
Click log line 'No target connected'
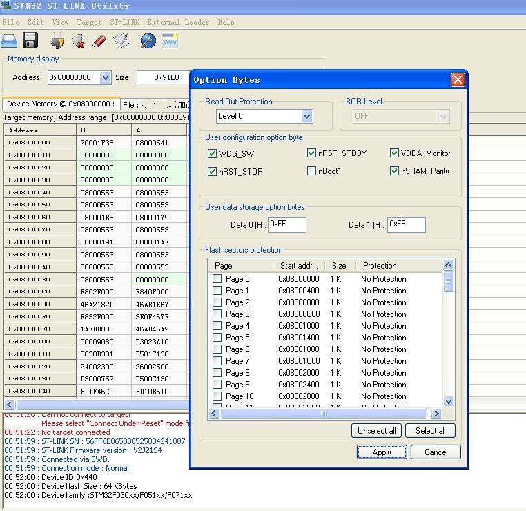coord(75,432)
